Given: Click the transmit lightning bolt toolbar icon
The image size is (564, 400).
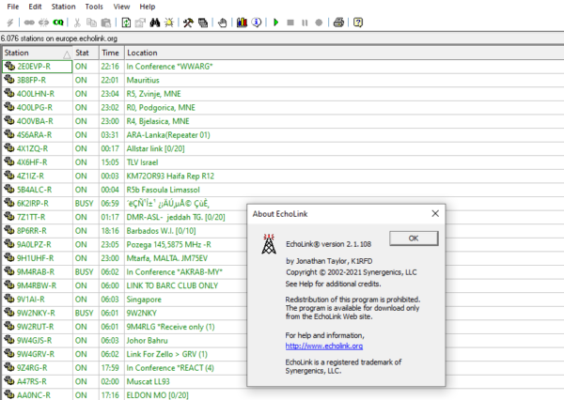Looking at the screenshot, I should coord(10,23).
